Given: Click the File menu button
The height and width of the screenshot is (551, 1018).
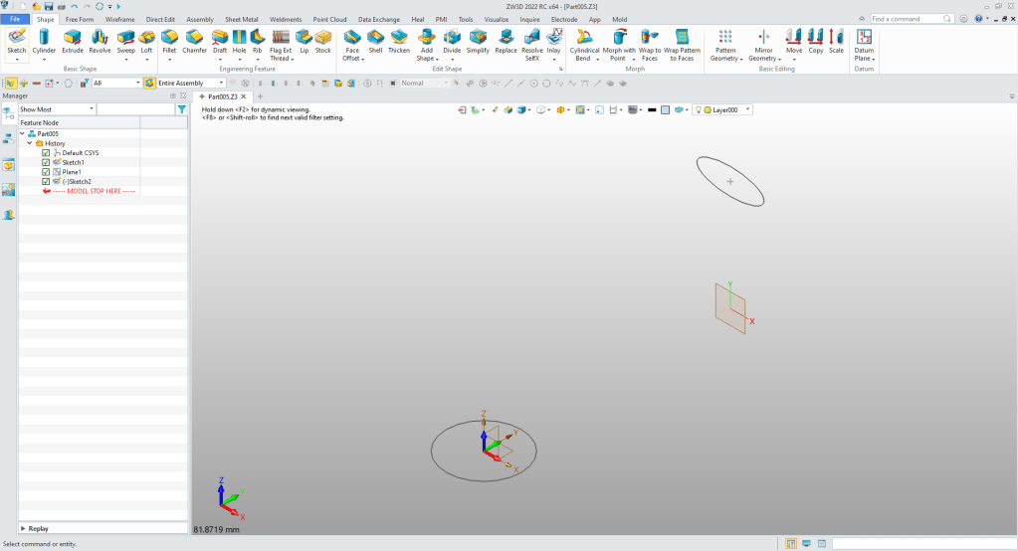Looking at the screenshot, I should (x=15, y=19).
